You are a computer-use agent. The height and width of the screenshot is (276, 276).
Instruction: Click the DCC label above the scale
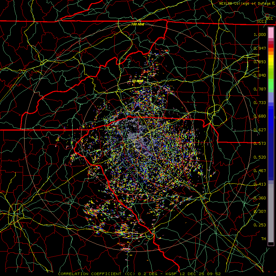pos(269,18)
